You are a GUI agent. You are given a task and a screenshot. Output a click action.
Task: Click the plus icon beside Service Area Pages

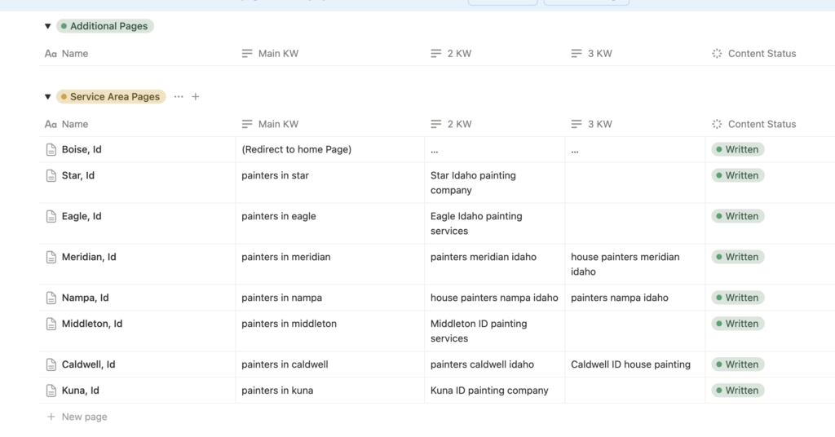click(196, 97)
